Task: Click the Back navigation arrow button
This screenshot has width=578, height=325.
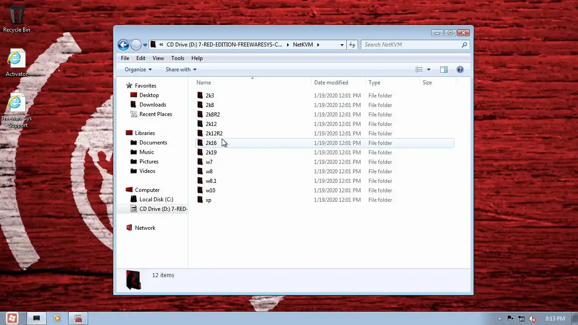Action: [x=123, y=45]
